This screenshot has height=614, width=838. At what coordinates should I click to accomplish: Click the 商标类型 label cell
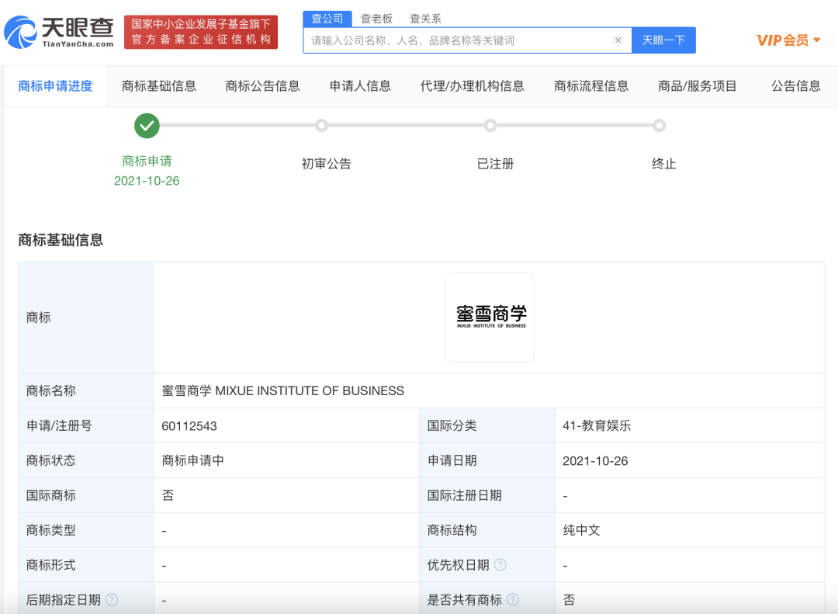click(86, 530)
